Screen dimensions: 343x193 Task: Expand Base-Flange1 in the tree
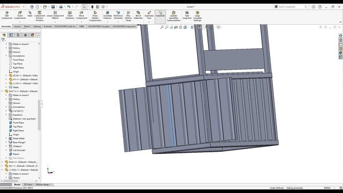[6, 143]
